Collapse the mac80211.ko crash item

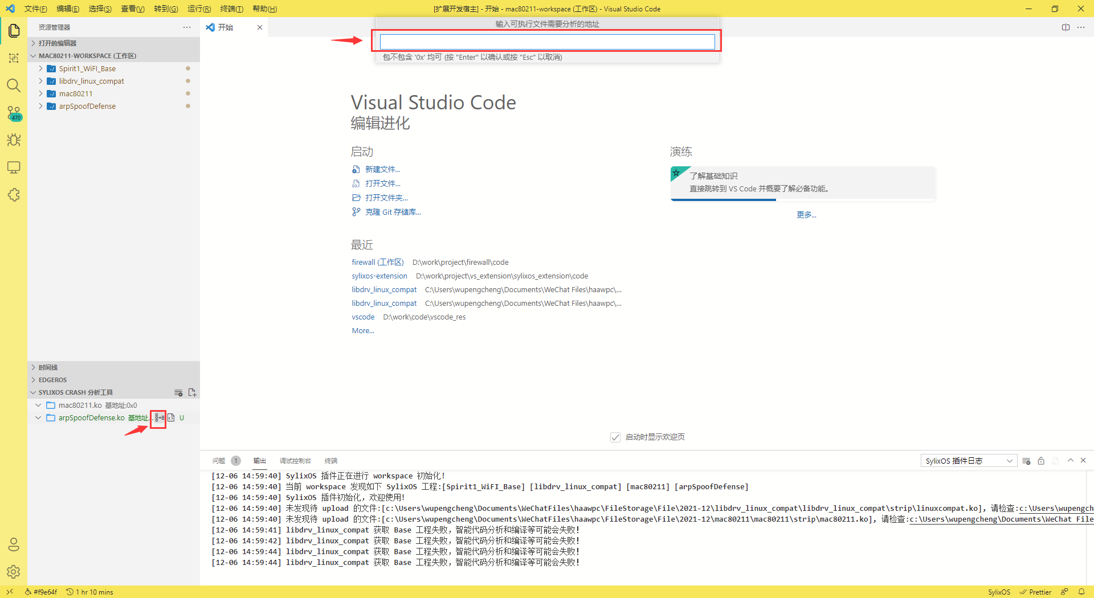pyautogui.click(x=38, y=405)
